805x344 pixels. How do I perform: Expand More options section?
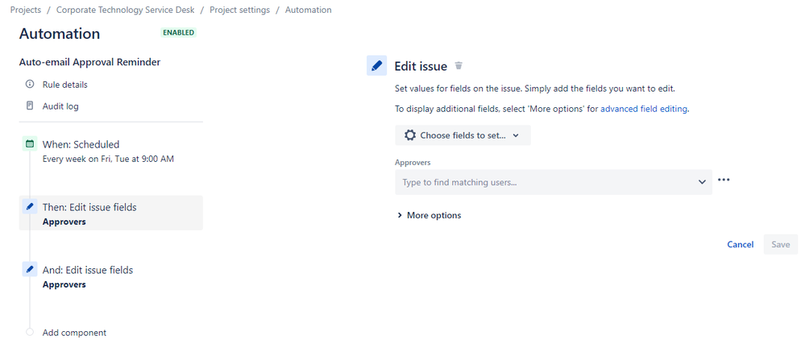click(429, 215)
